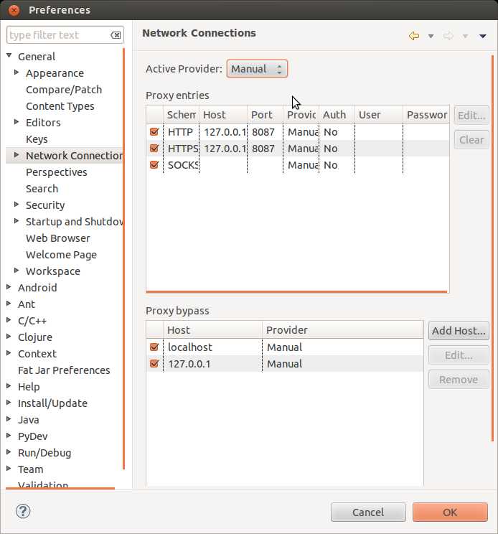Select the SOCKS scheme row

point(298,165)
